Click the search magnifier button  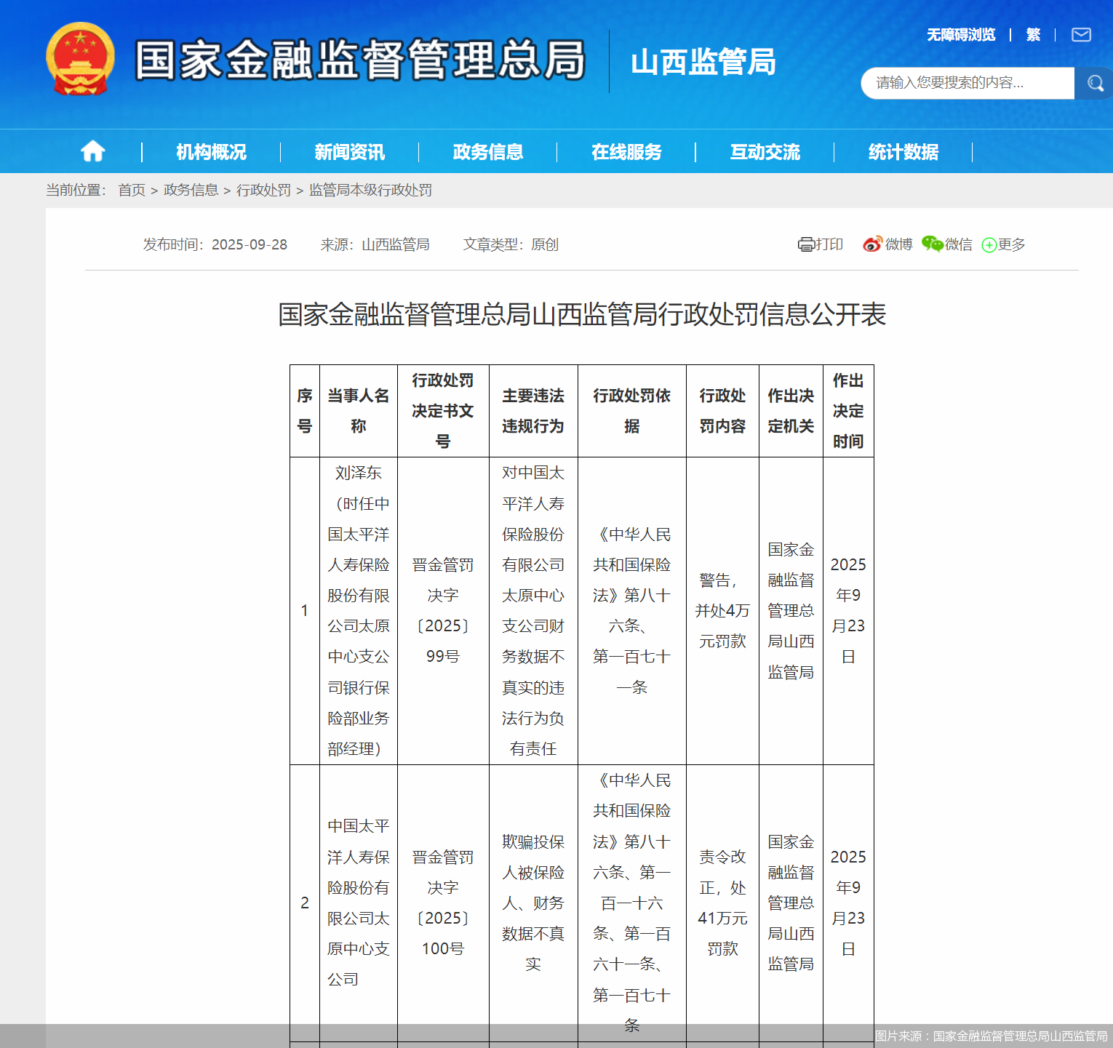(1093, 83)
